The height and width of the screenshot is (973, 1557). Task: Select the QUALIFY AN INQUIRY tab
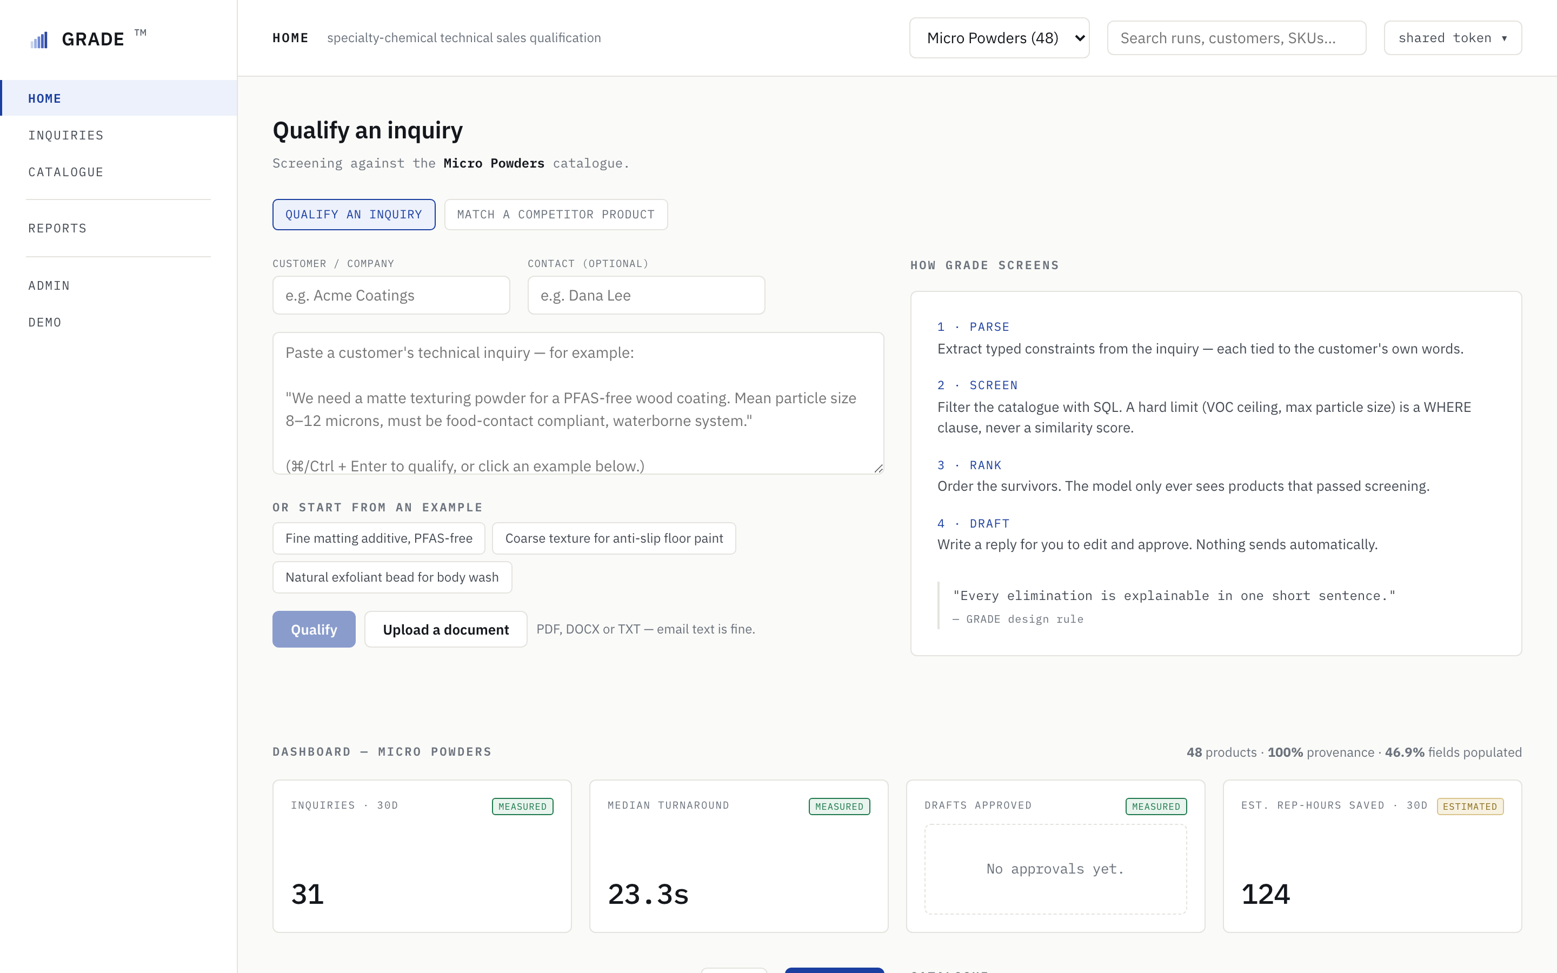click(353, 214)
